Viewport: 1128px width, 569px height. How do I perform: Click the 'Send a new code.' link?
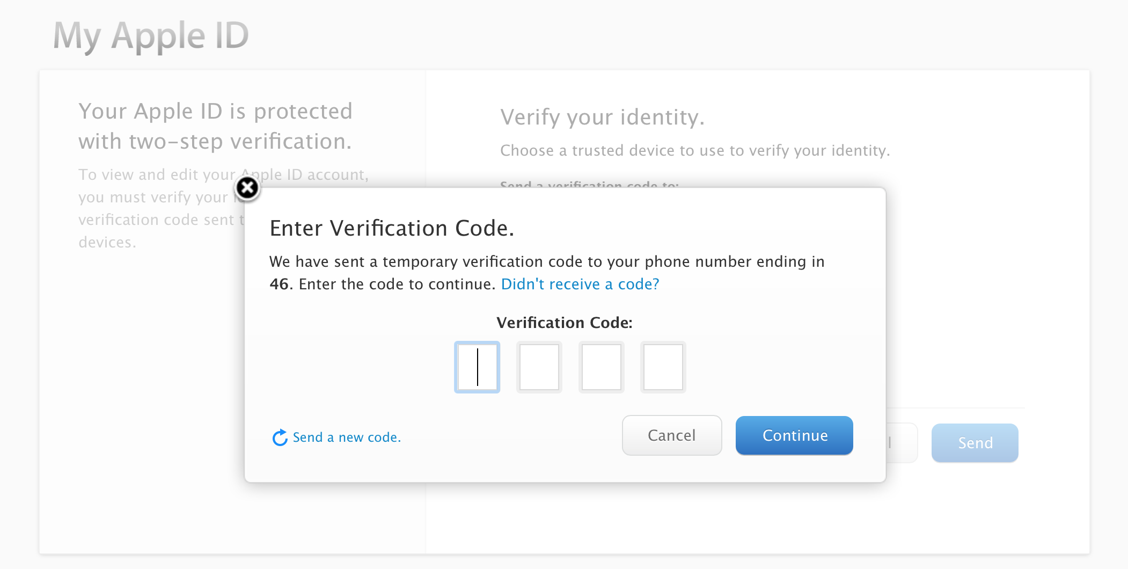(x=347, y=437)
